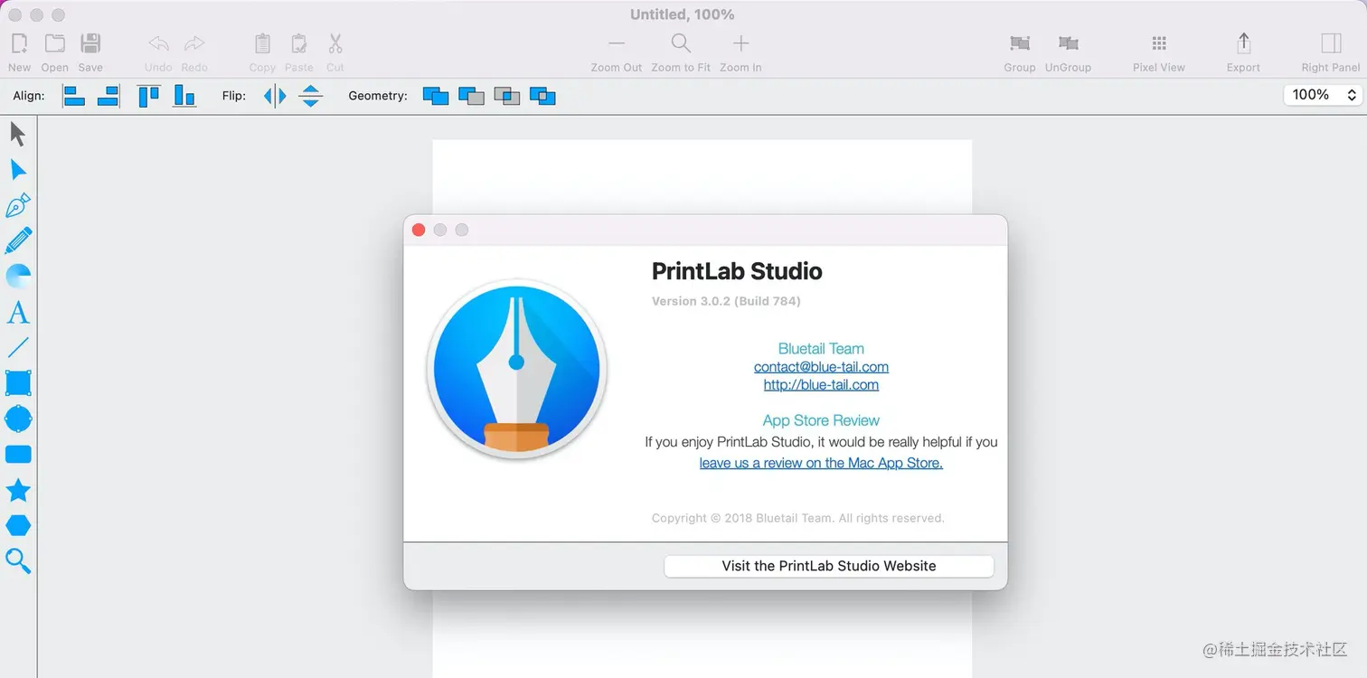Select the gradient circle tool

click(18, 276)
